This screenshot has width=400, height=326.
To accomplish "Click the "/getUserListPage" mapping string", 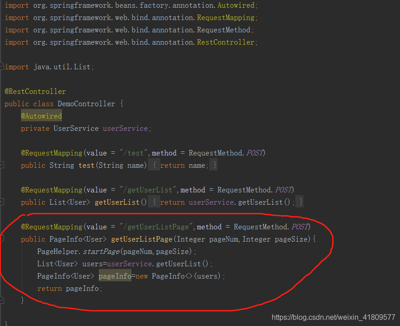I will 156,227.
